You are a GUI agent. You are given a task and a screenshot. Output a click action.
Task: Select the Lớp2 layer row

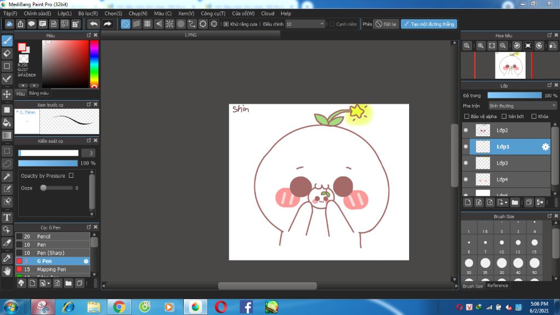coord(506,130)
